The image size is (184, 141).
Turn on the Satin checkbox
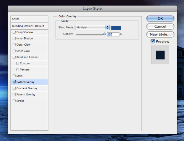click(14, 76)
